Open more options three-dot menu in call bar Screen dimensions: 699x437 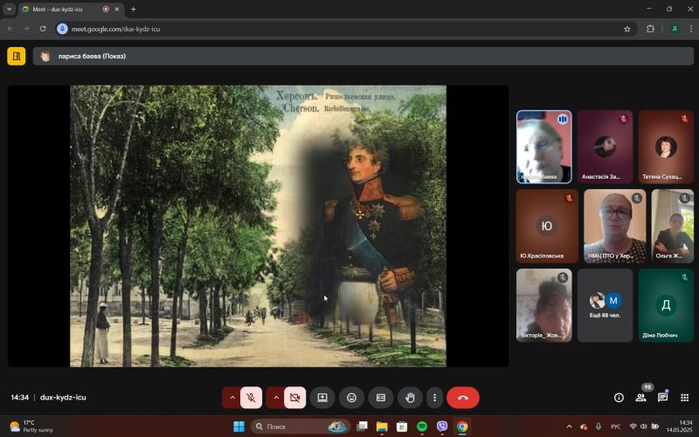(434, 398)
